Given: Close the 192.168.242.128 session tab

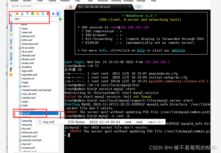Looking at the screenshot, I should coord(129,7).
